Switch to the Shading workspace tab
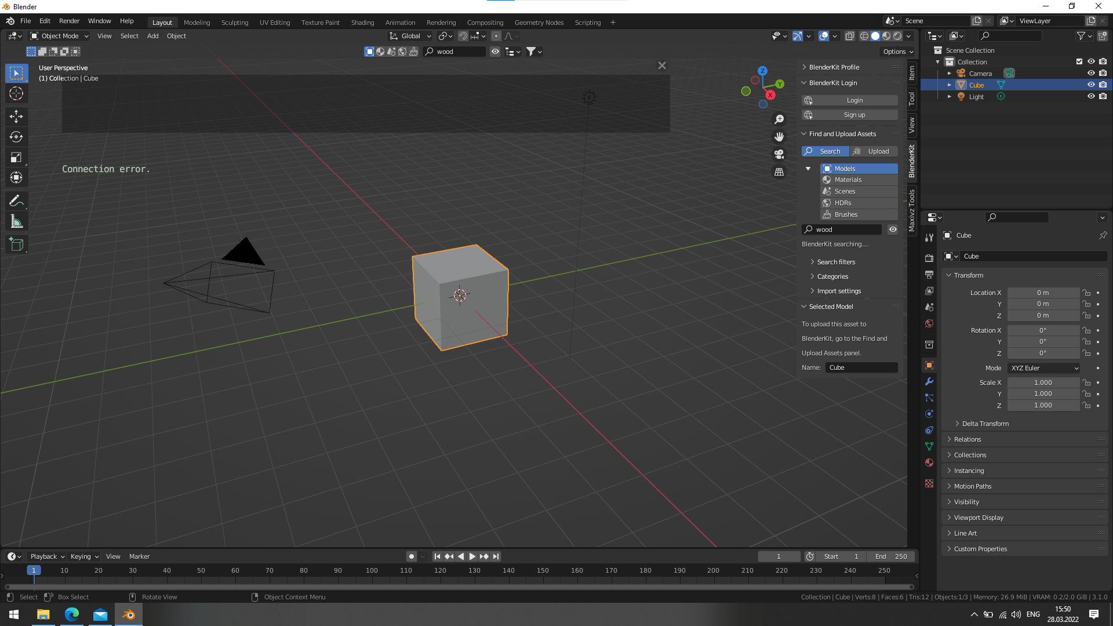1113x626 pixels. click(362, 22)
